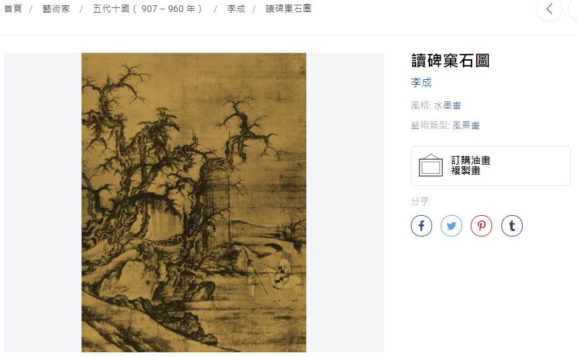The height and width of the screenshot is (357, 578).
Task: Share the painting on Facebook
Action: [x=422, y=226]
